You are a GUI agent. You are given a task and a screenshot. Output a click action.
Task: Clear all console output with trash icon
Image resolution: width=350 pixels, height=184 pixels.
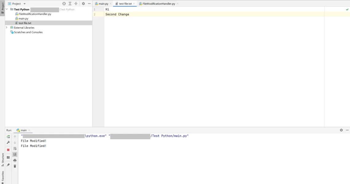(x=15, y=166)
